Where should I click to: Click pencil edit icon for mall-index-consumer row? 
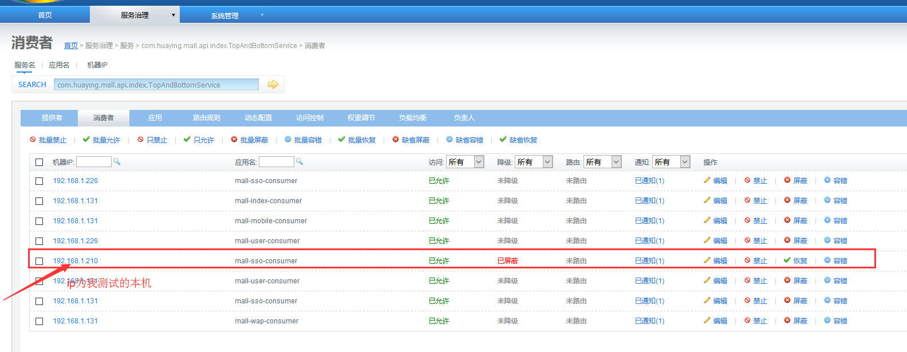tap(707, 200)
